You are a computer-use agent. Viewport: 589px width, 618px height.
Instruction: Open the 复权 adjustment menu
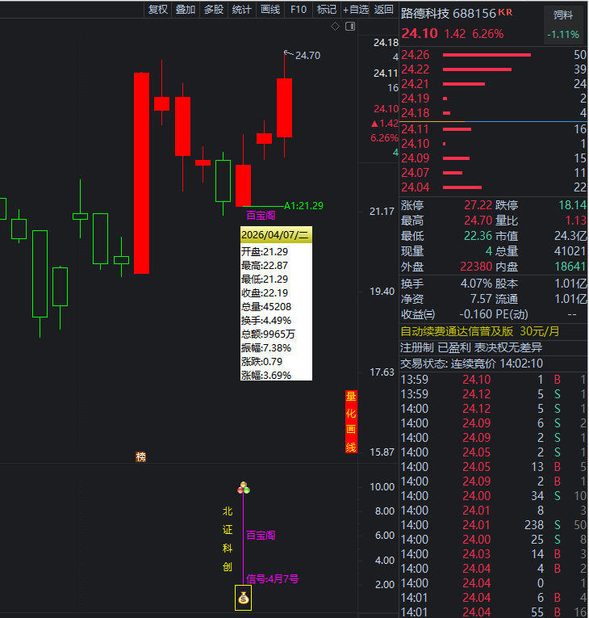pos(158,10)
